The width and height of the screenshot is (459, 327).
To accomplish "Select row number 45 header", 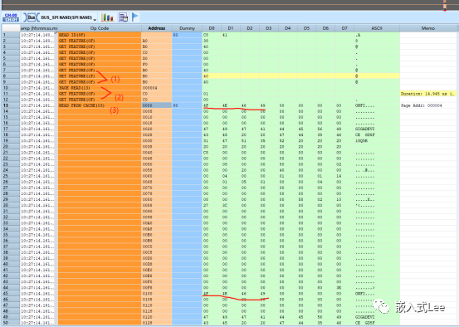I will [11, 293].
